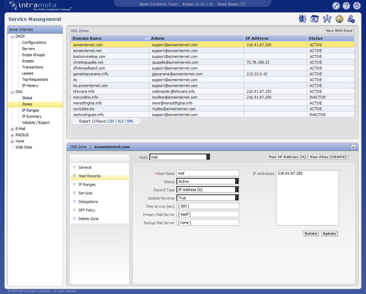The width and height of the screenshot is (366, 294).
Task: Select the bostonwireless.com zone row
Action: click(x=212, y=57)
